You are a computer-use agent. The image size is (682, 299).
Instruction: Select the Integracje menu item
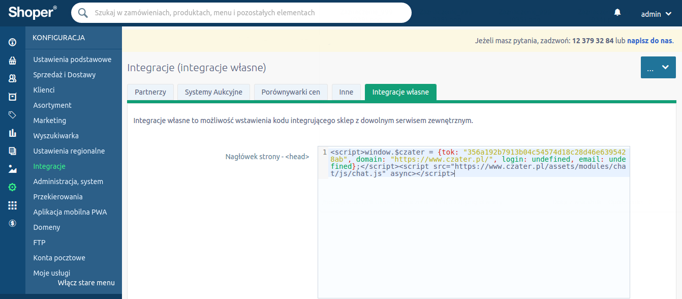pos(49,166)
